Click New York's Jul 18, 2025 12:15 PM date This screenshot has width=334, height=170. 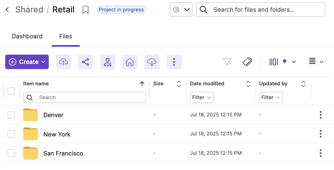[x=216, y=134]
